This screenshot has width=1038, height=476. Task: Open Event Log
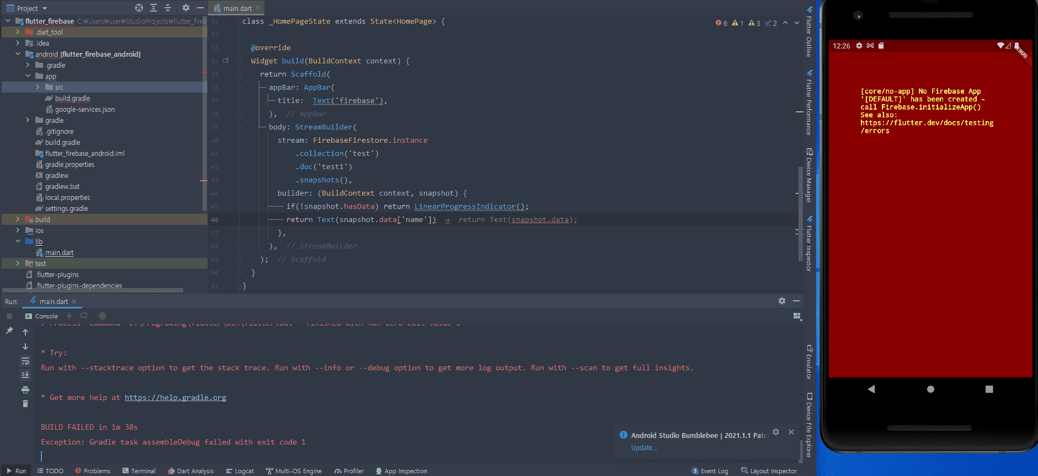click(710, 471)
